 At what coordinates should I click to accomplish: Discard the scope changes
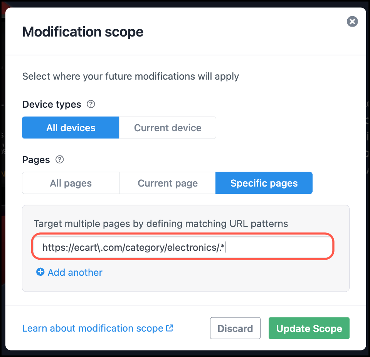point(235,328)
